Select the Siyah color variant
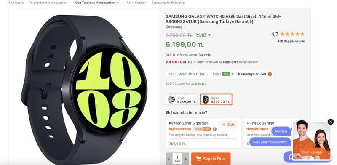Screen dimensions: 337x165 (216, 99)
